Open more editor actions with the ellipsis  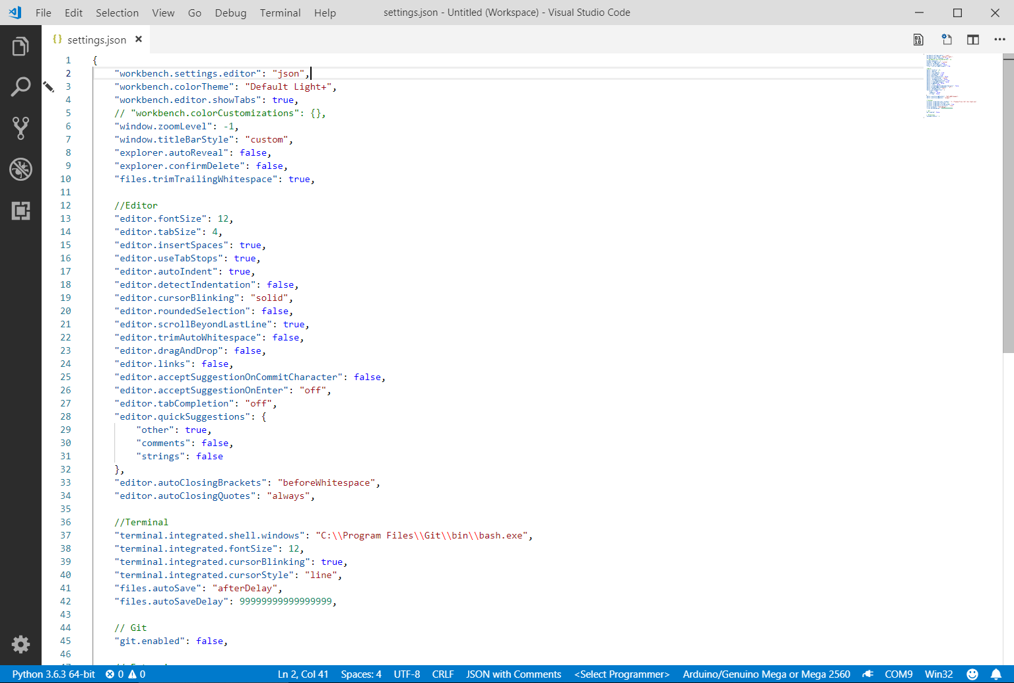pos(1000,40)
